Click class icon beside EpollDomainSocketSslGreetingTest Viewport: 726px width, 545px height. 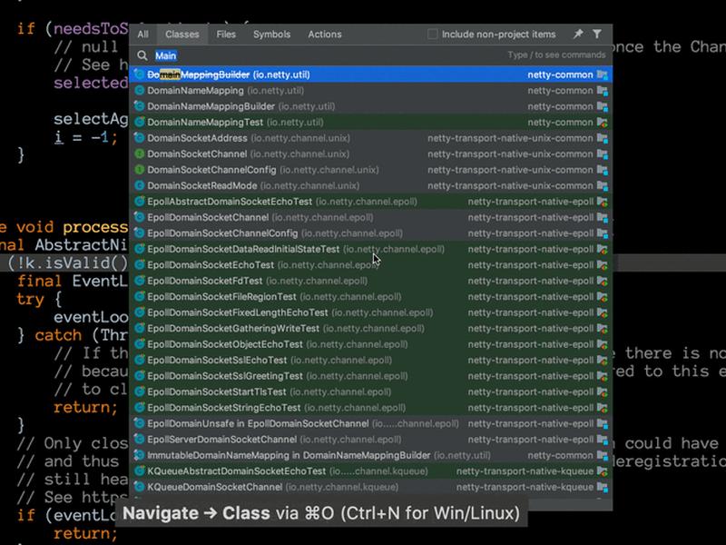click(x=140, y=376)
